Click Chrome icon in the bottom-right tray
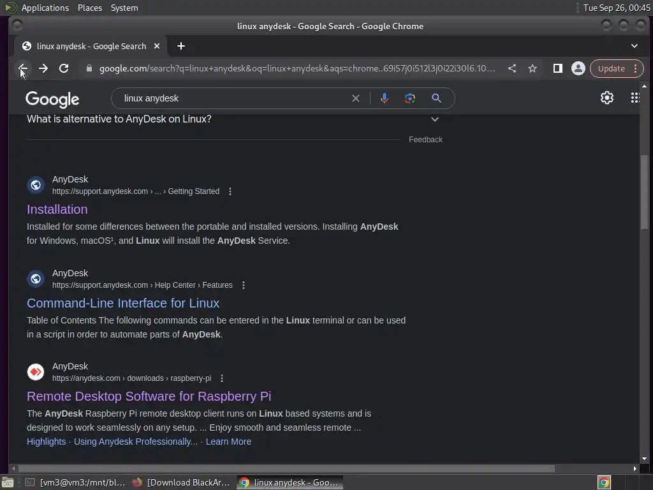 [x=605, y=482]
